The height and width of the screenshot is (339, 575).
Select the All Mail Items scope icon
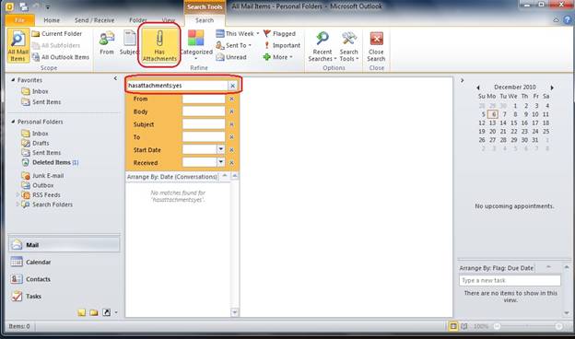pyautogui.click(x=18, y=39)
